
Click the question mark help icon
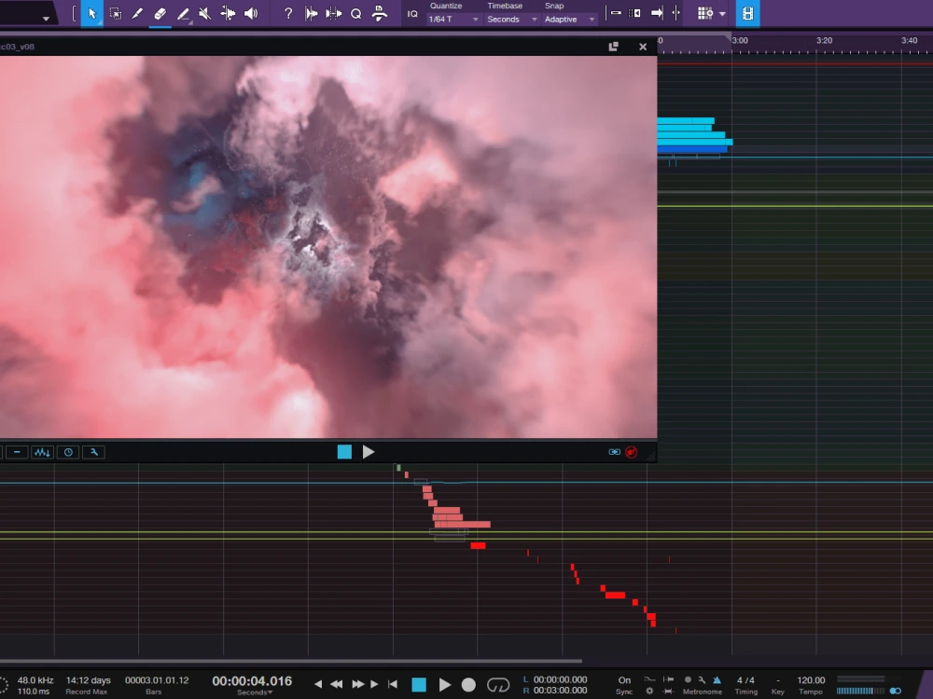pos(288,13)
